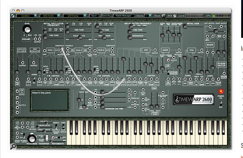Click the VCO-2 sawtooth output jack
Screen dimensions: 243x158
pyautogui.click(x=90, y=48)
